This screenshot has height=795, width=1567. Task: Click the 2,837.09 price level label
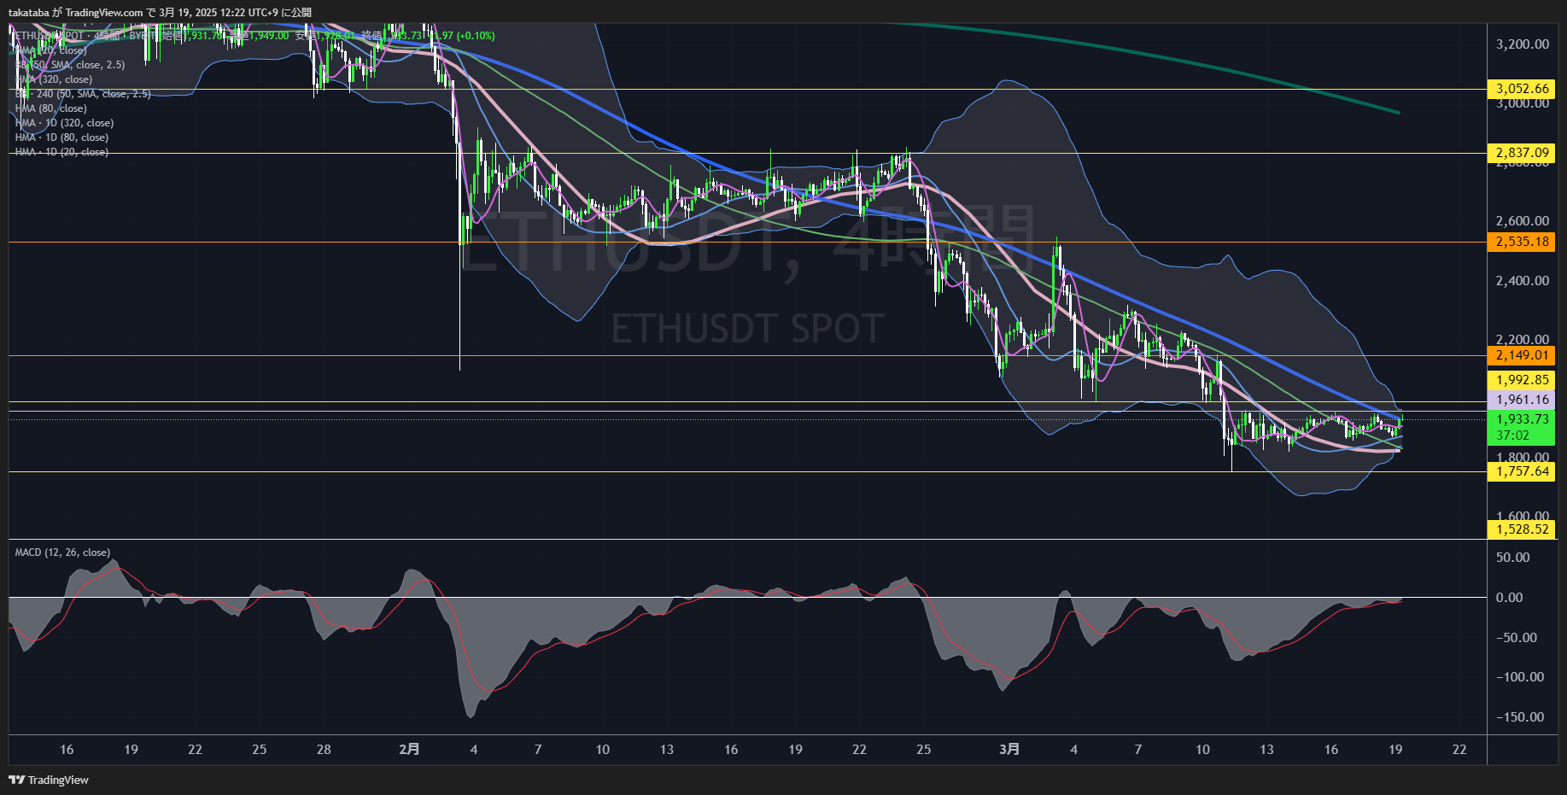[1522, 153]
